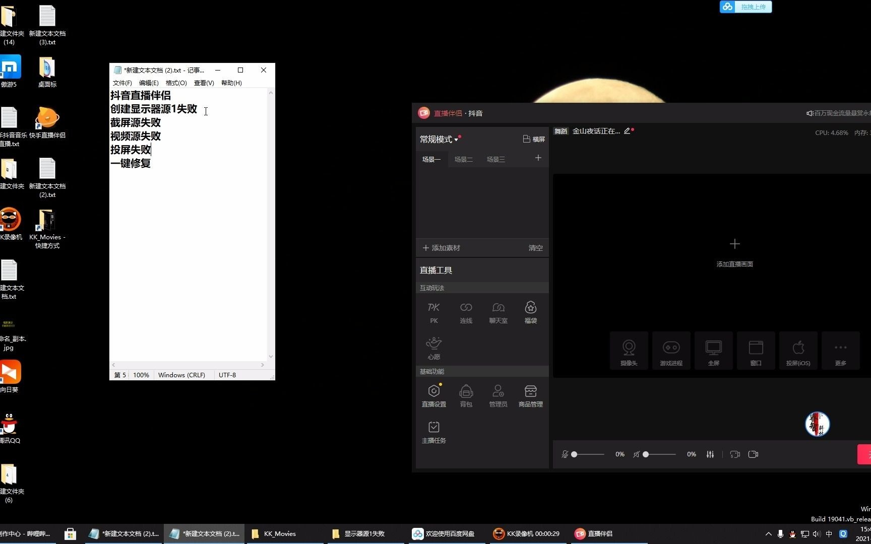Image resolution: width=871 pixels, height=544 pixels.
Task: Open 管理员 admin management
Action: click(x=498, y=396)
